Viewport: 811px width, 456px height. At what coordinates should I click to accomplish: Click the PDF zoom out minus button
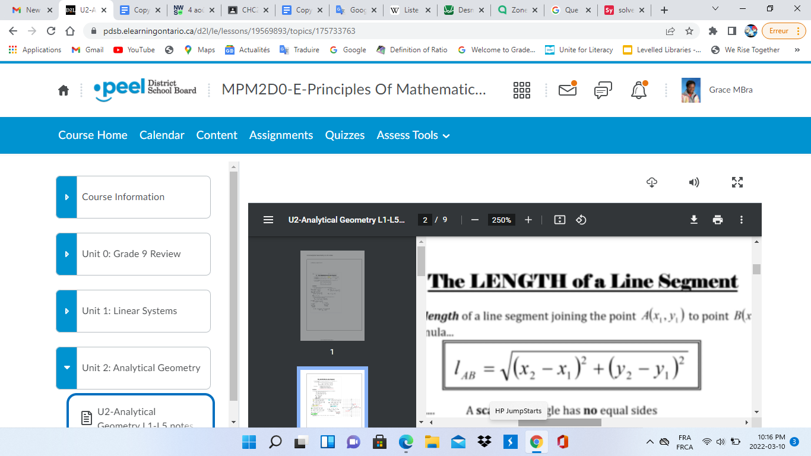tap(474, 220)
